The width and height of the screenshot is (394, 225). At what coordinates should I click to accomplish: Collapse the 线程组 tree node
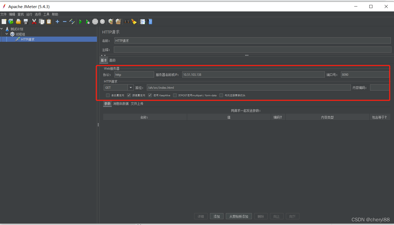[7, 34]
